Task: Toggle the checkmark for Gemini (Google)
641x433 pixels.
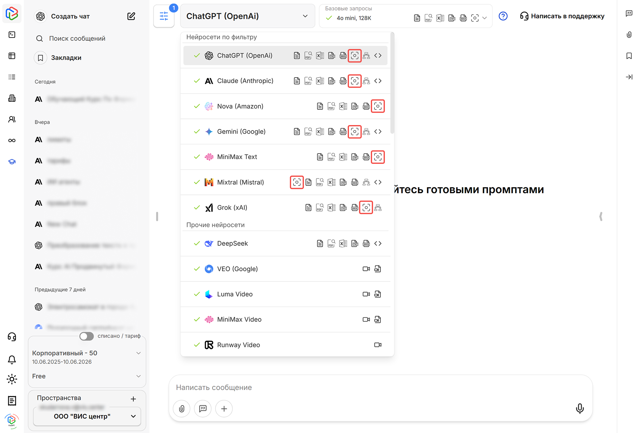Action: point(197,132)
